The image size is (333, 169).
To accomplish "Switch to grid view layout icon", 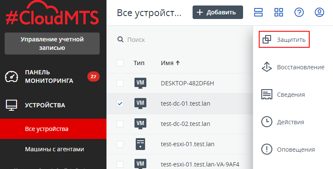I will tap(279, 12).
